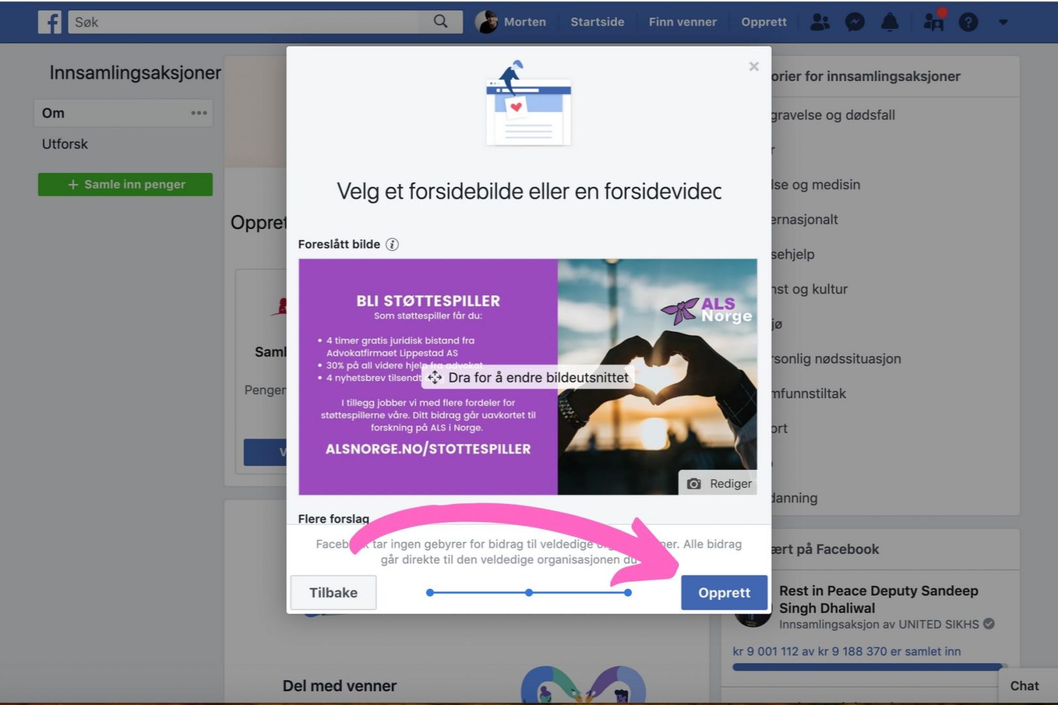Click the verified badge beside UNITED SIKHS
Image resolution: width=1058 pixels, height=705 pixels.
point(989,623)
